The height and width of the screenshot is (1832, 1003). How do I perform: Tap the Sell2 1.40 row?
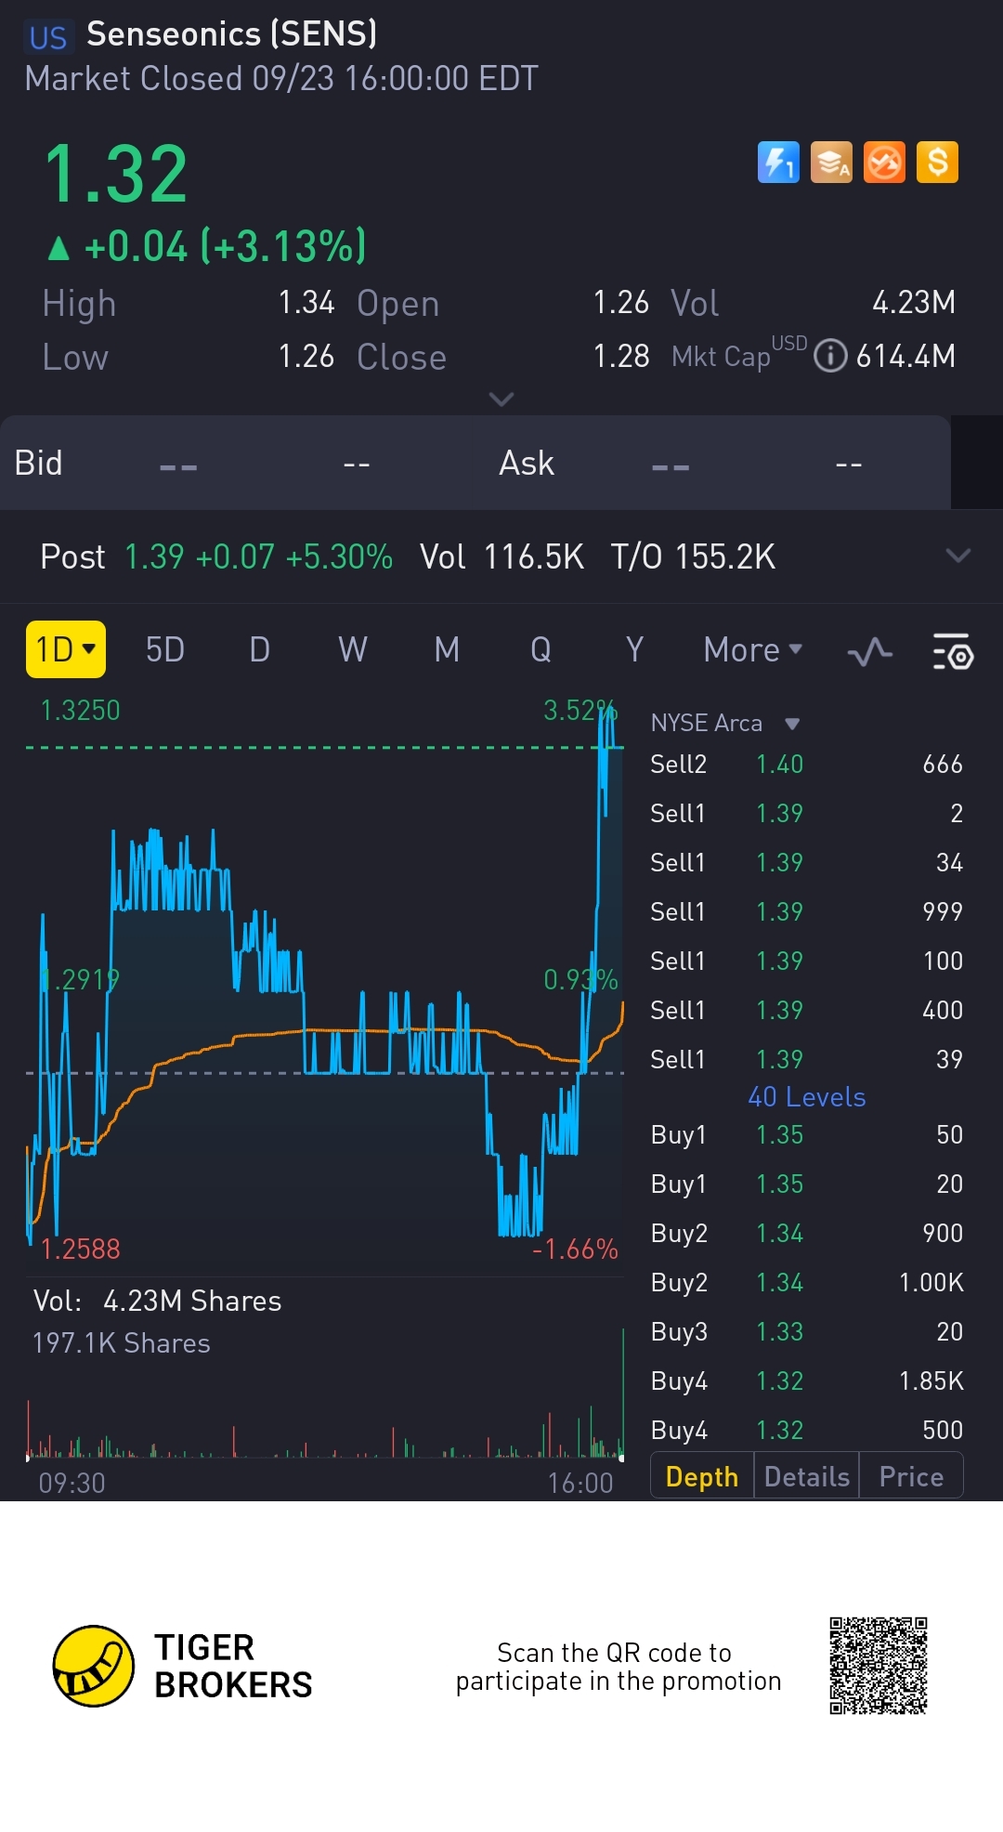point(806,765)
